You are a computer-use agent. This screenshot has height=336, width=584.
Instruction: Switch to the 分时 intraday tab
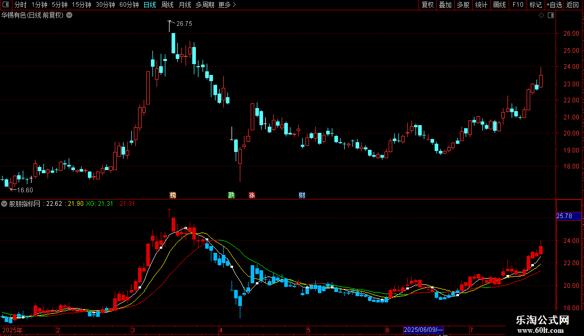click(21, 5)
